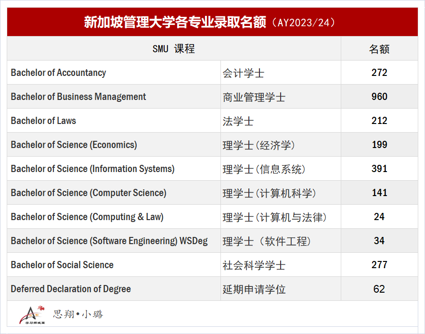425x334 pixels.
Task: Click the quota value 24
Action: pos(379,217)
